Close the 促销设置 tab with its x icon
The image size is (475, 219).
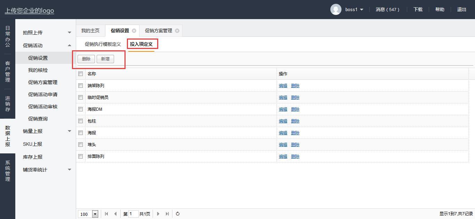(x=134, y=31)
